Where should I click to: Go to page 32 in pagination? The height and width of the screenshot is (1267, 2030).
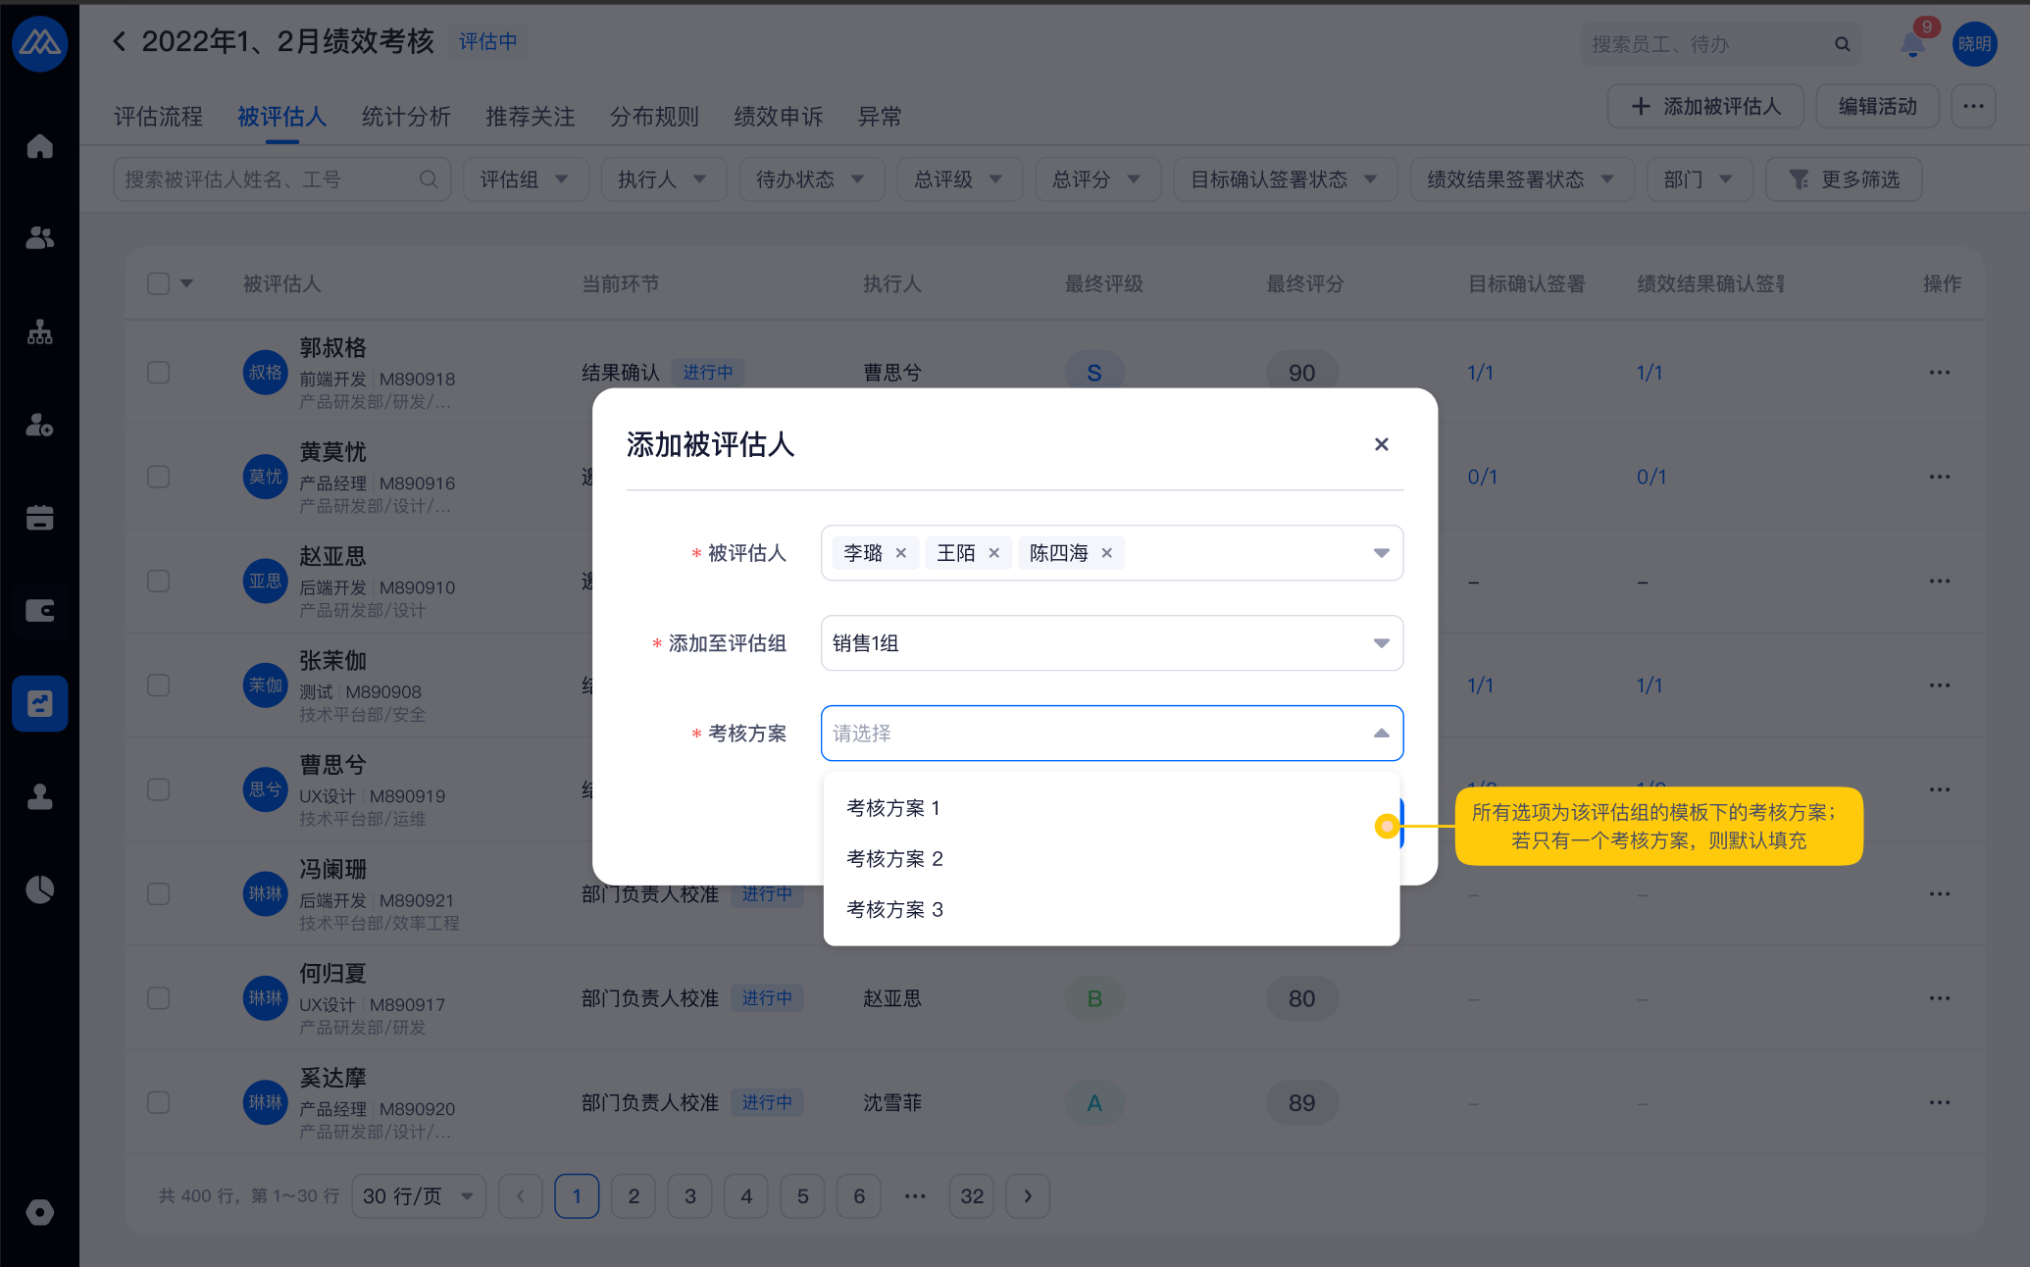(971, 1195)
